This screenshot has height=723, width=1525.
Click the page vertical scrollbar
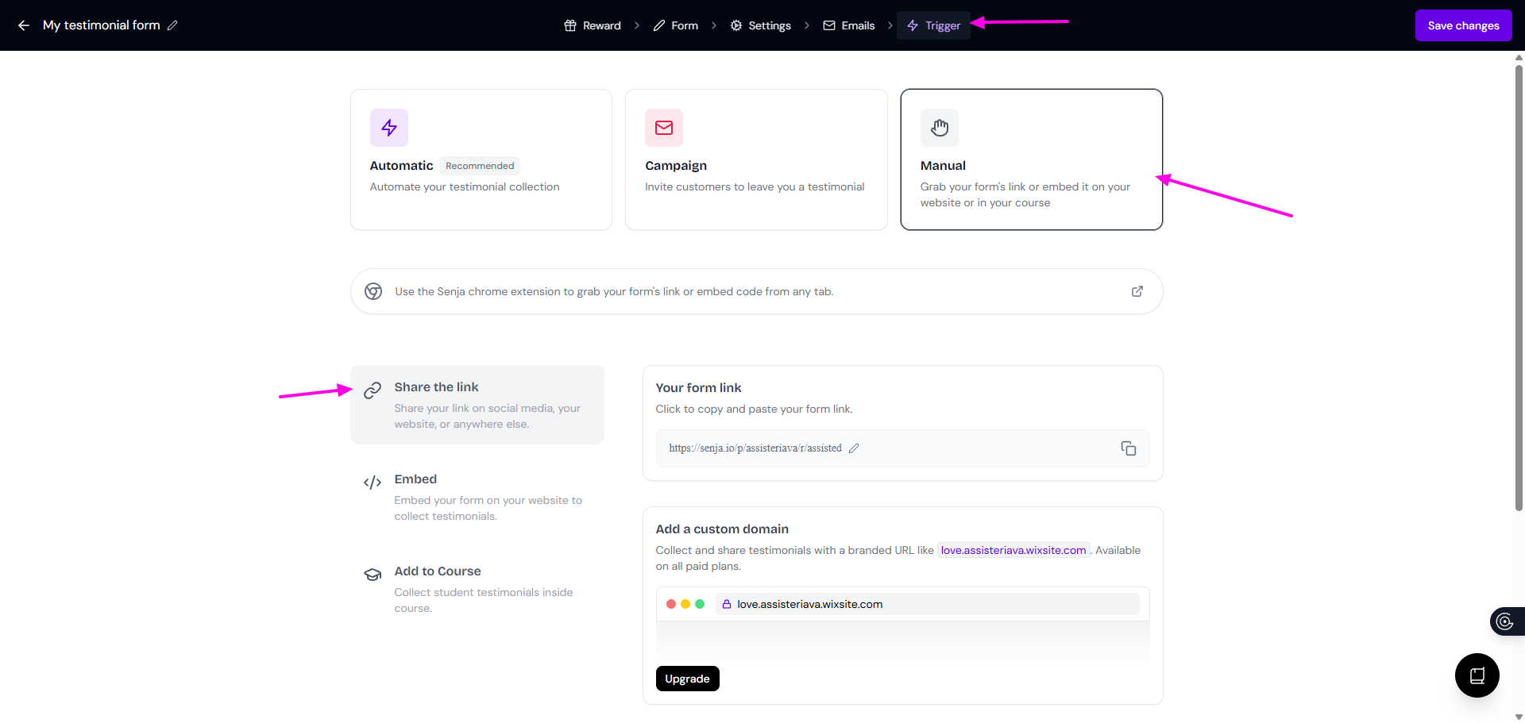pyautogui.click(x=1519, y=286)
